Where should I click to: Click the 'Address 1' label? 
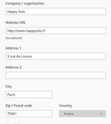click(x=13, y=48)
